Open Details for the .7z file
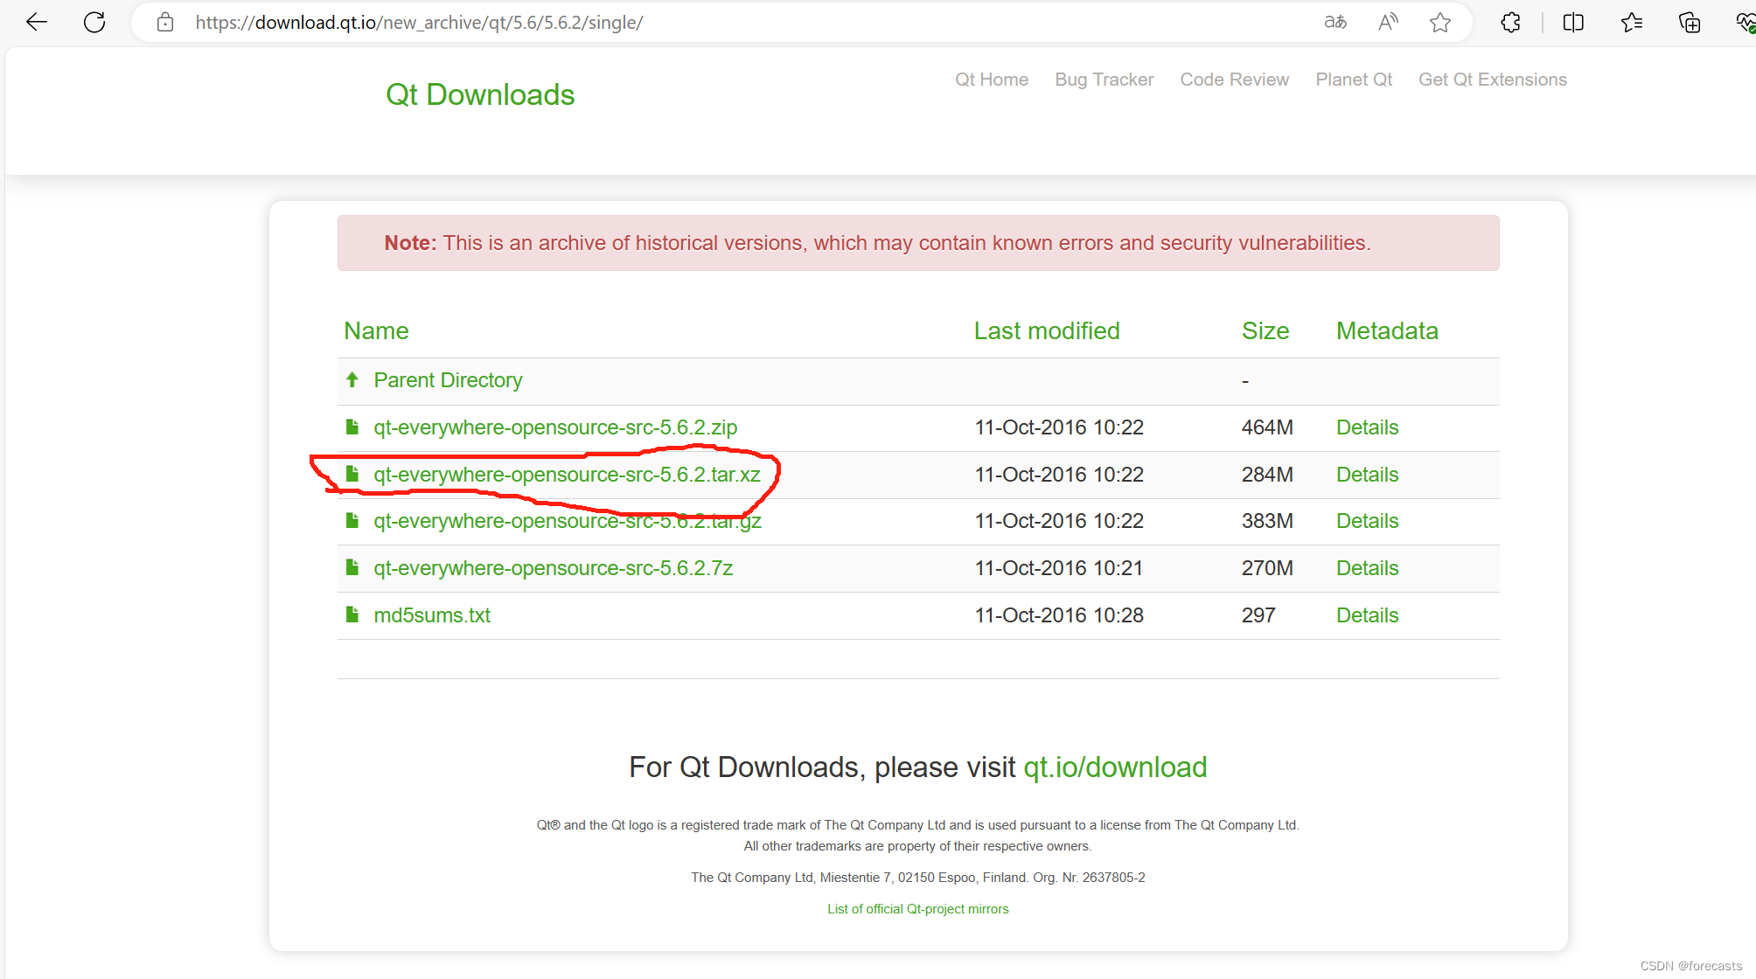The width and height of the screenshot is (1756, 979). pyautogui.click(x=1367, y=568)
